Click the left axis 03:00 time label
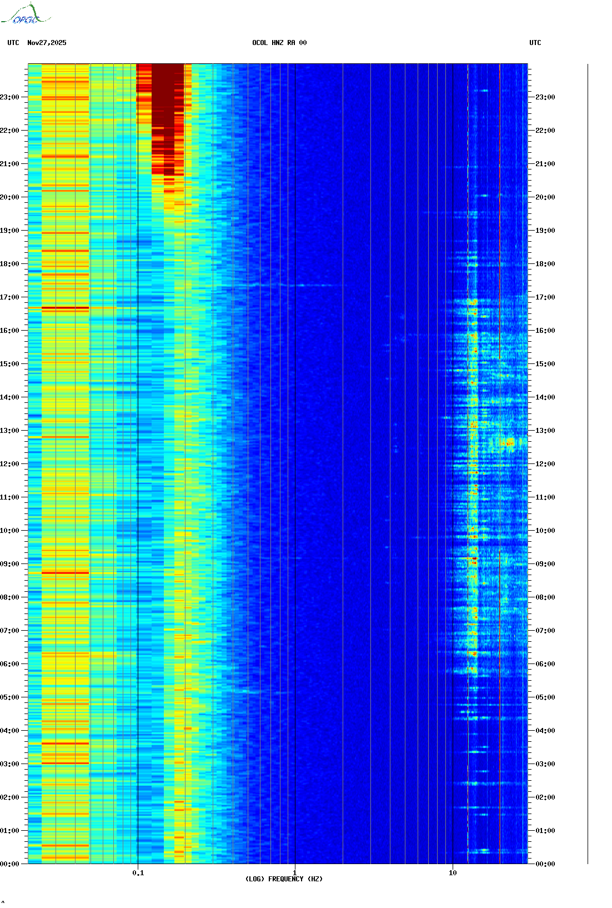Viewport: 612px width, 908px height. (9, 764)
